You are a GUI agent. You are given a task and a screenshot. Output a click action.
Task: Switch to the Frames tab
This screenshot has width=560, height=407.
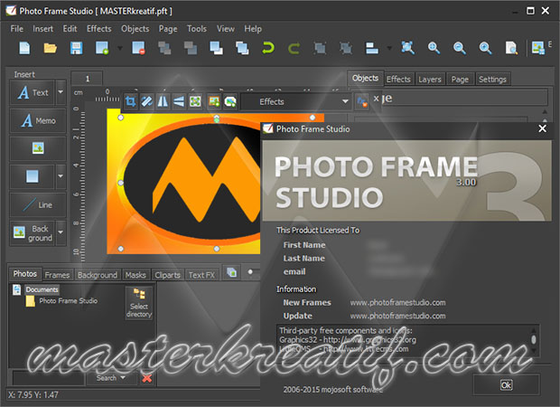click(x=57, y=275)
